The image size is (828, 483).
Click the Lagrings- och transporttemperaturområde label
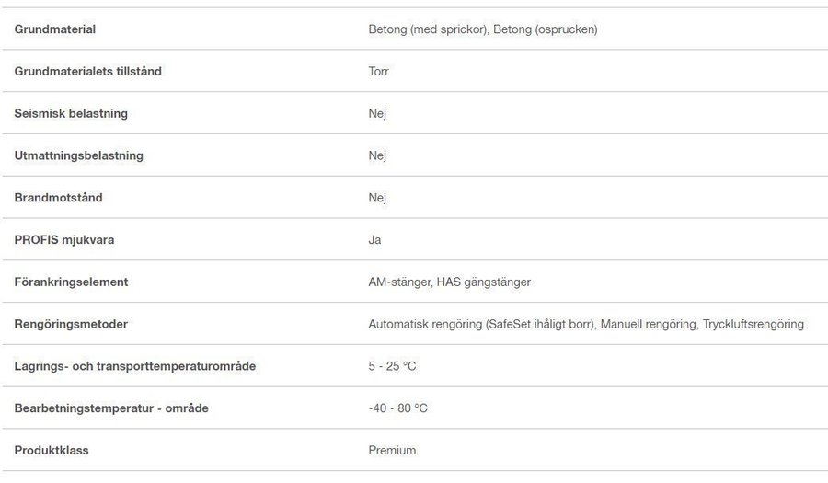[x=135, y=366]
